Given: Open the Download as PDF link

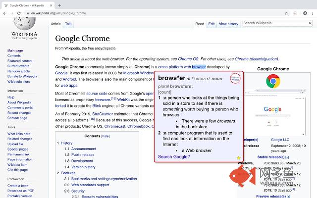Looking at the screenshot, I should 21,191.
